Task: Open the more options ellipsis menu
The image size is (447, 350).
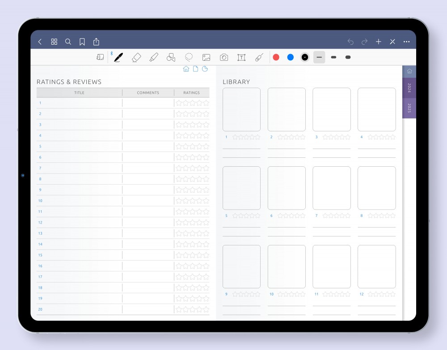Action: (x=406, y=42)
